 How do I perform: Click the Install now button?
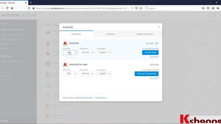pos(150,52)
